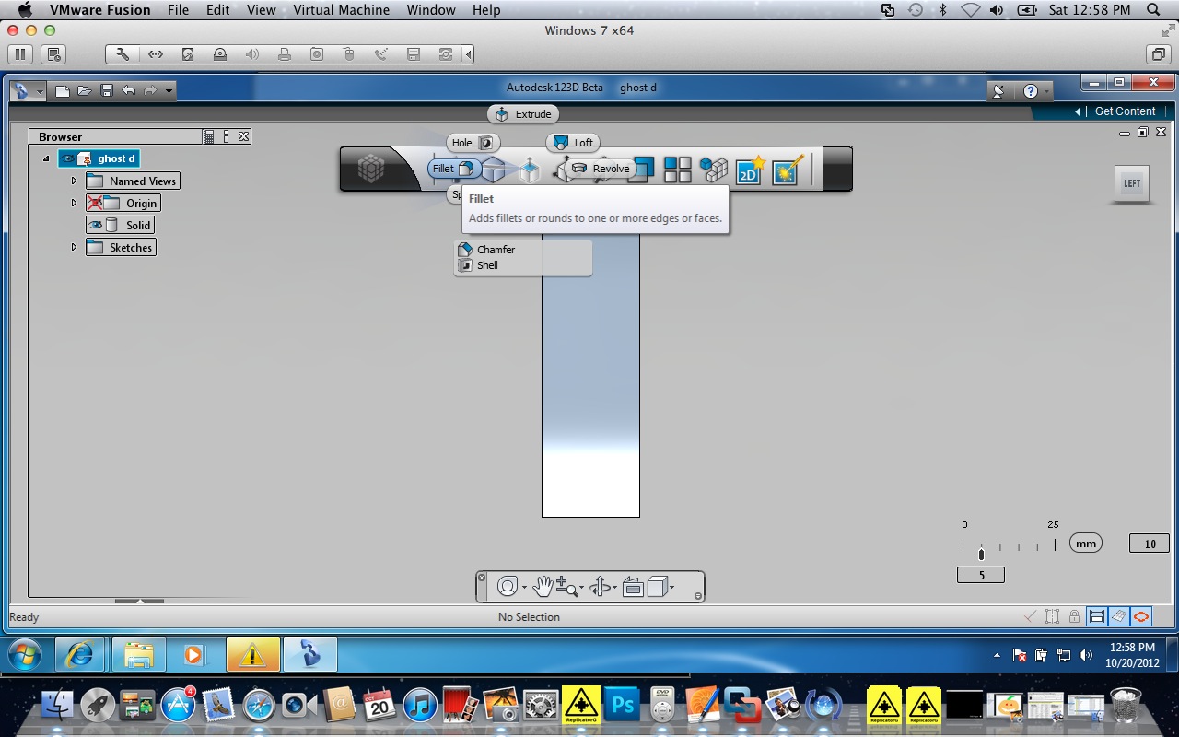Open the four-squares pattern tool
The height and width of the screenshot is (737, 1179).
[x=678, y=170]
